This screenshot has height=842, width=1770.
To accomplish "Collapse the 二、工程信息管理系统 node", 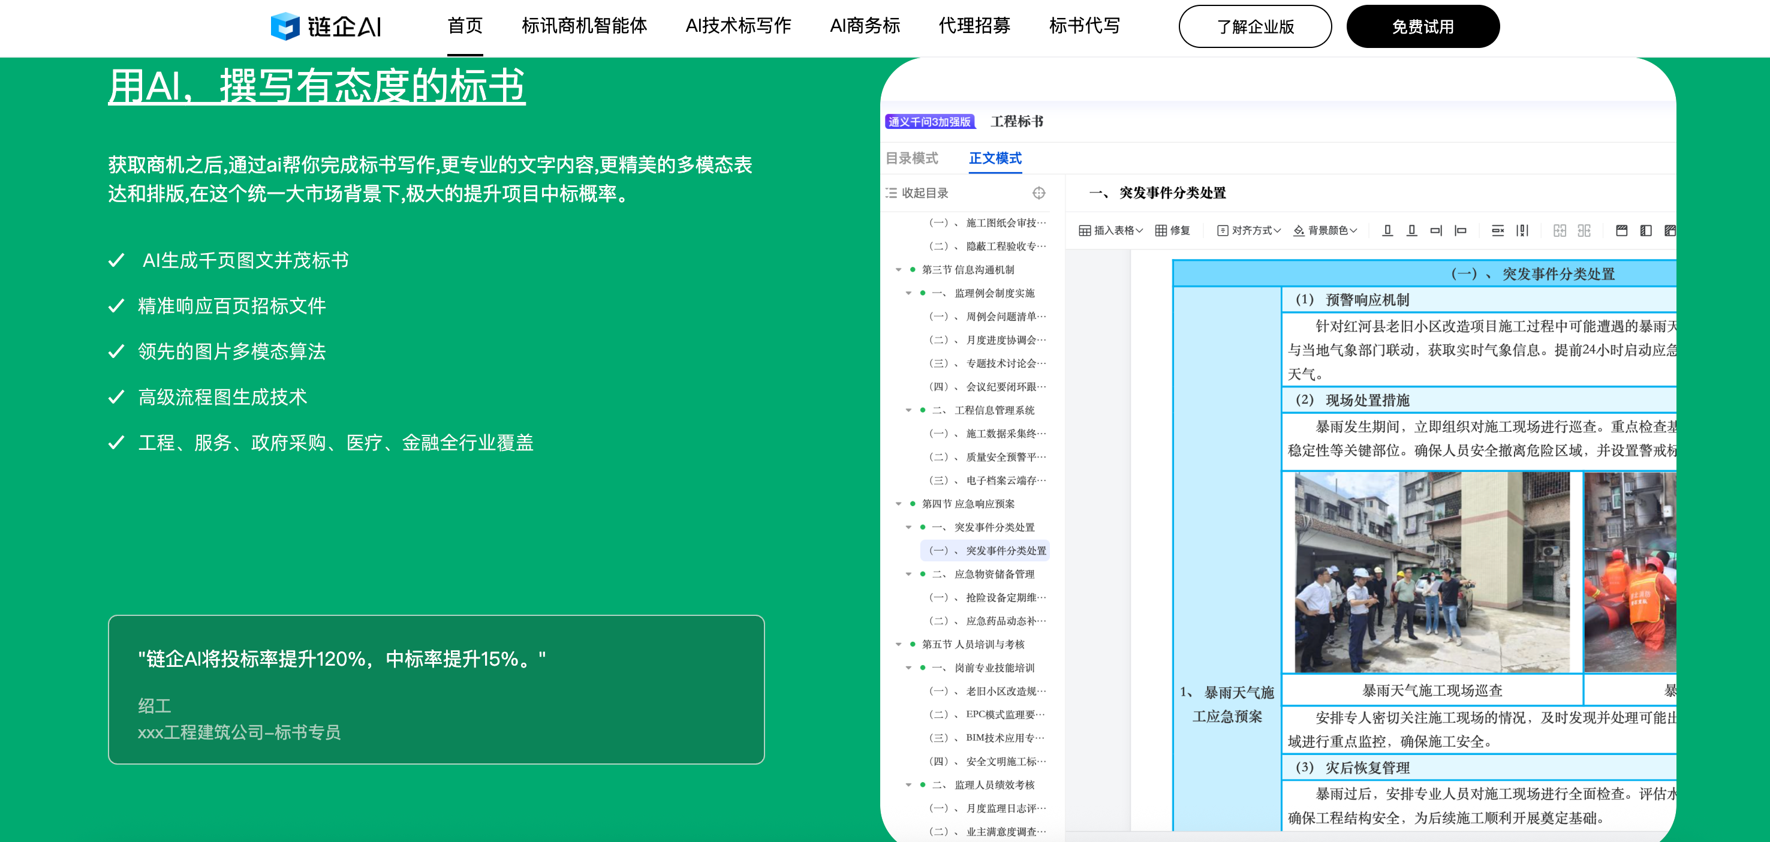I will [908, 410].
